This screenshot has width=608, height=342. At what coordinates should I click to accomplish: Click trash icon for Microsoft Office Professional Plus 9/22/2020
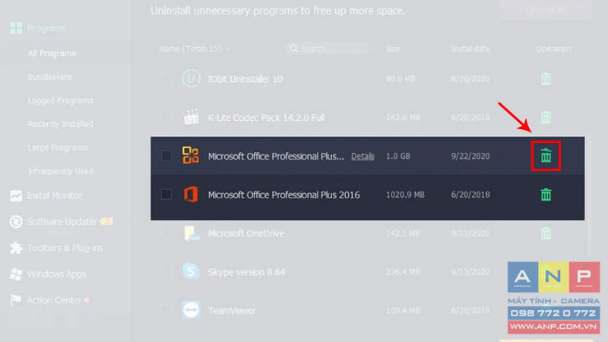point(546,156)
